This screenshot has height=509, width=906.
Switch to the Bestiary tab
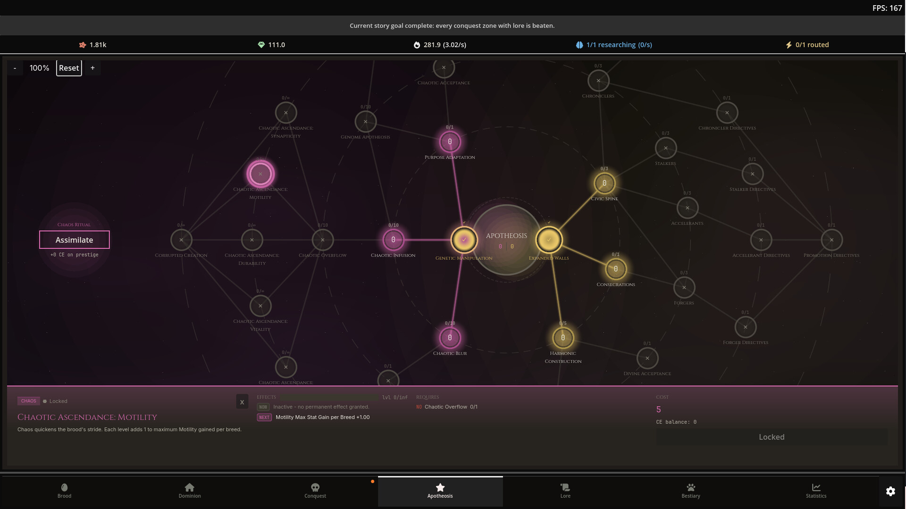coord(691,491)
